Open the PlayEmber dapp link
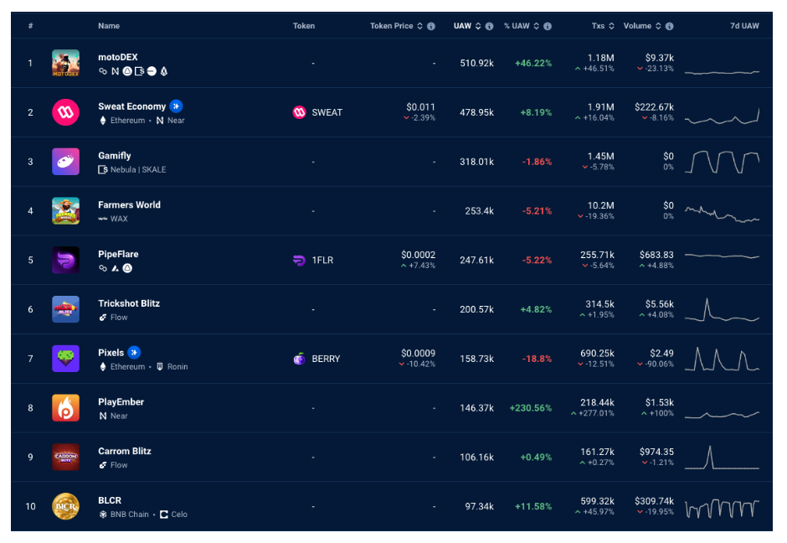Screen dimensions: 787x543 click(x=121, y=402)
